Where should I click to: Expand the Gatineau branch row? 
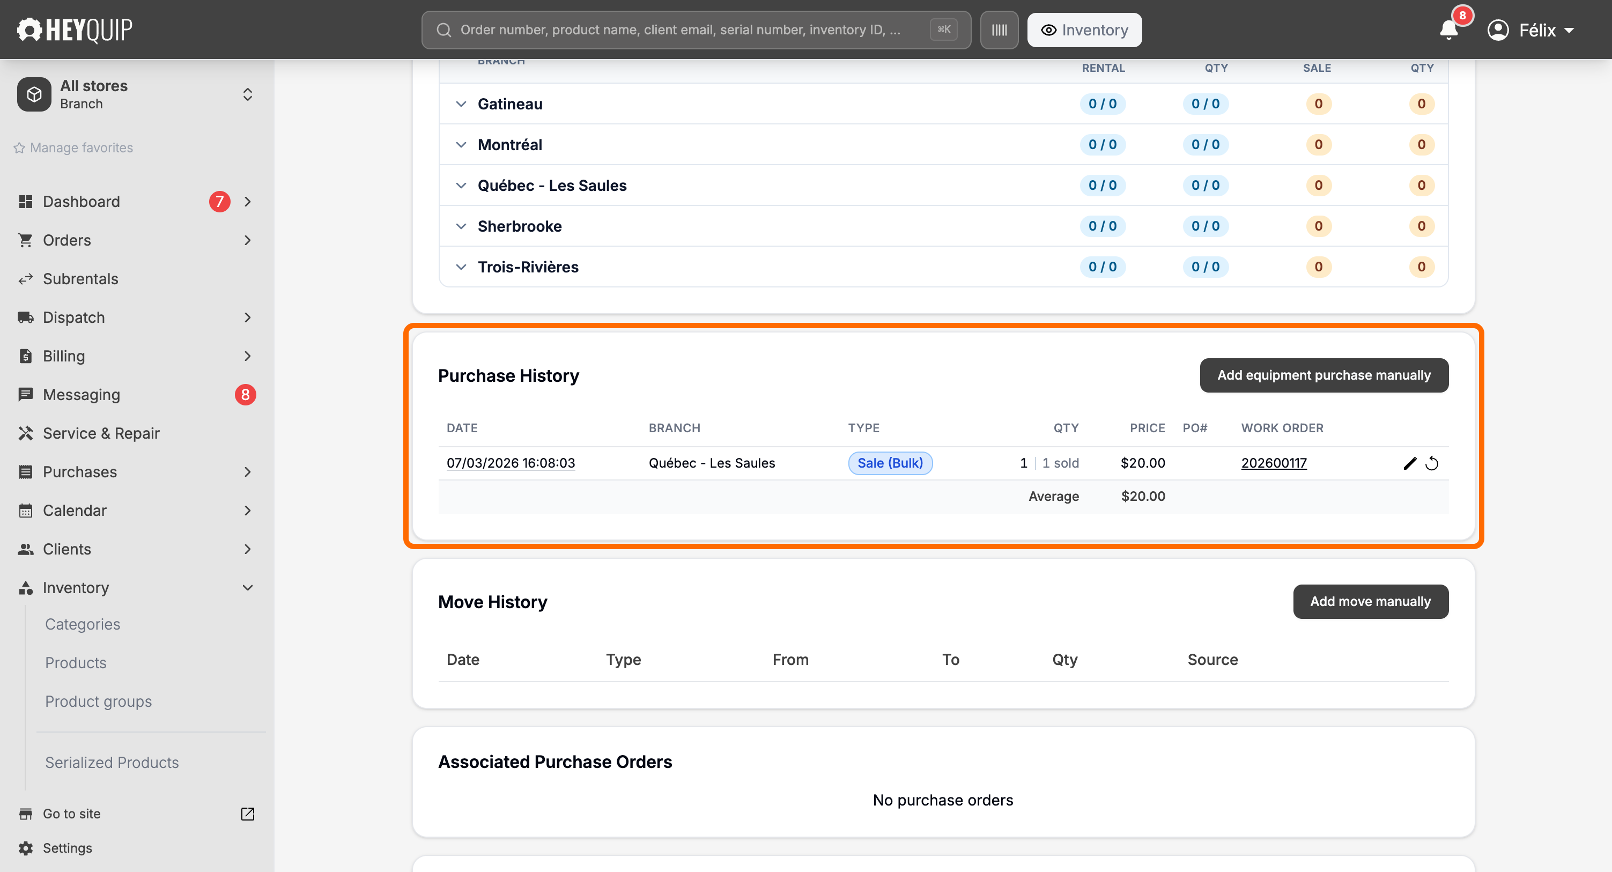pos(461,104)
